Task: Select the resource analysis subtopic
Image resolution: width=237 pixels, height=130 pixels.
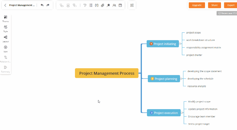Action: coord(196,86)
